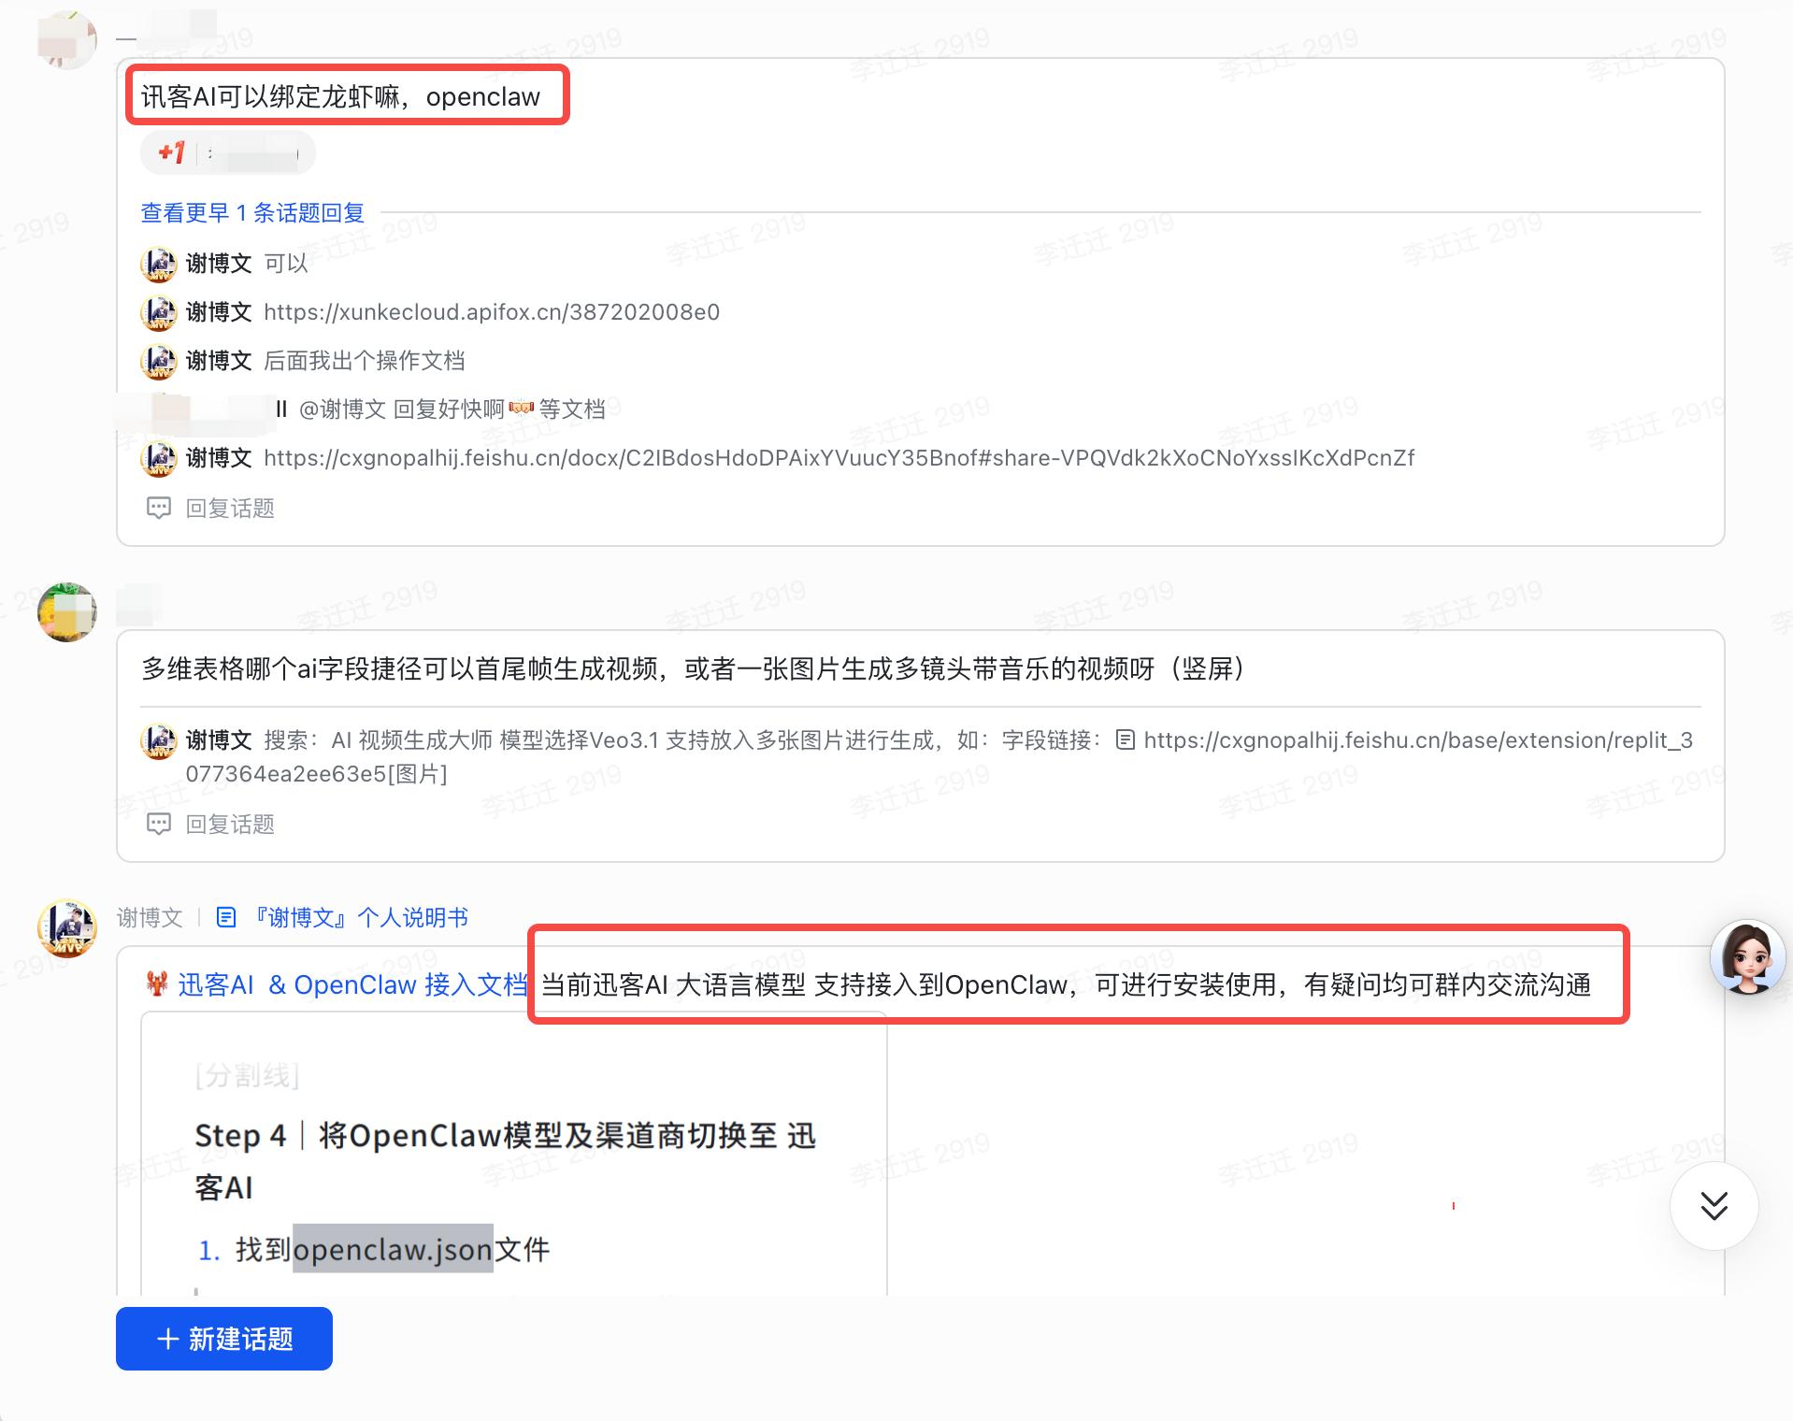Click the highlighted openclaw.json text
Image resolution: width=1793 pixels, height=1421 pixels.
click(393, 1250)
